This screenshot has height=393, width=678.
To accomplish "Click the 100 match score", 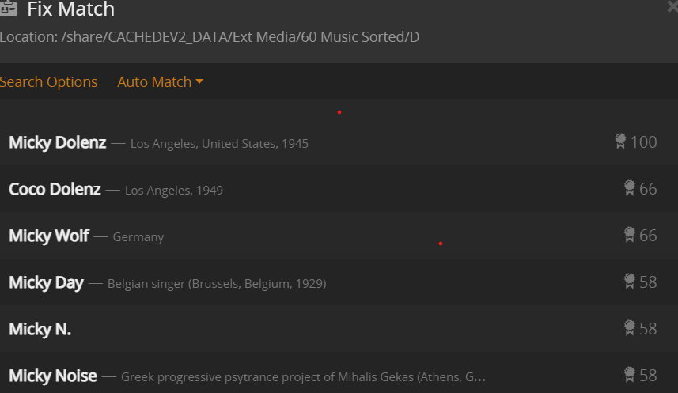I will point(643,142).
